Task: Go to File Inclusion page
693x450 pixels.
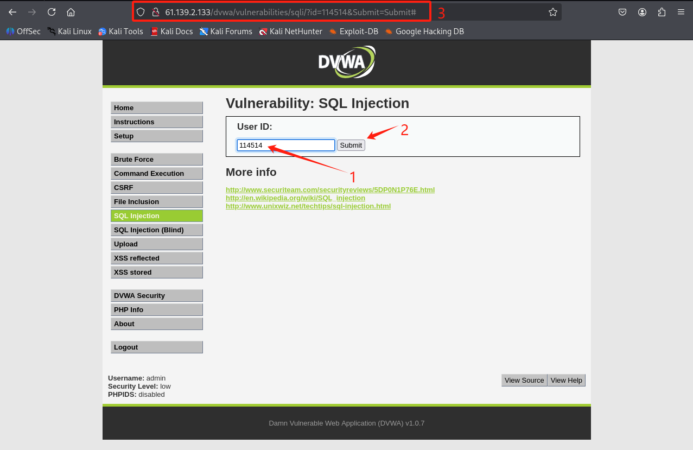Action: [x=157, y=201]
